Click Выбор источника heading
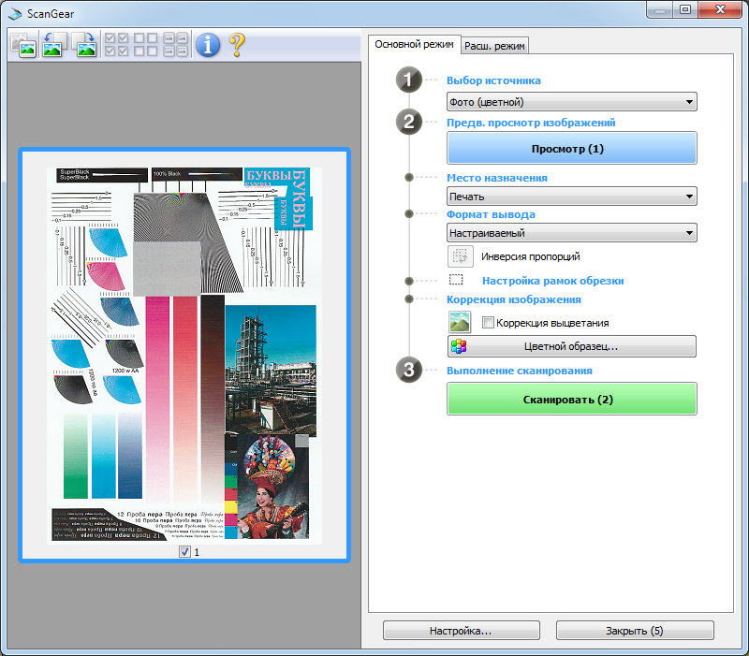The height and width of the screenshot is (656, 749). [493, 80]
